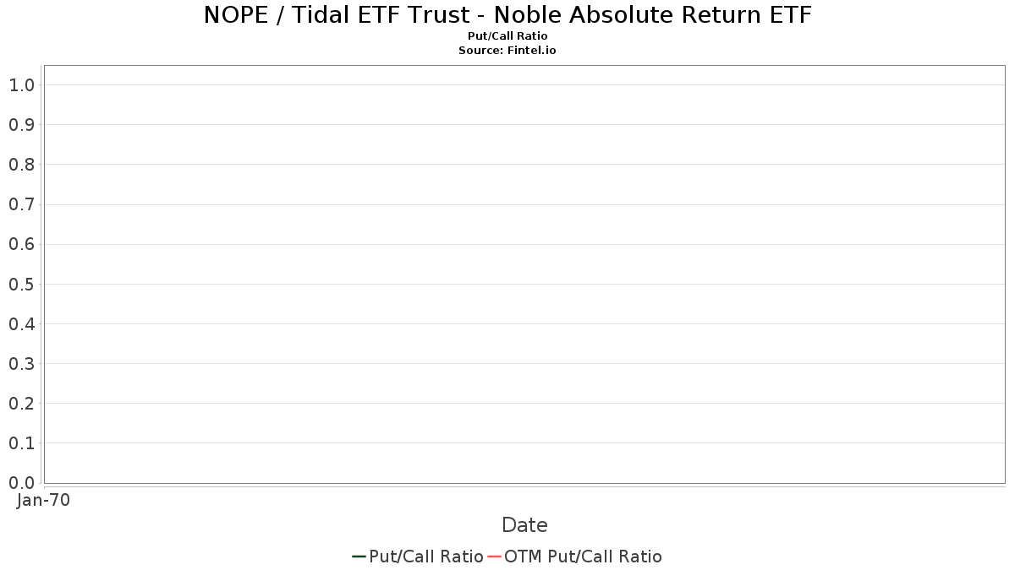Viewport: 1015px width, 570px height.
Task: Click the Put/Call Ratio subtitle text
Action: point(507,36)
